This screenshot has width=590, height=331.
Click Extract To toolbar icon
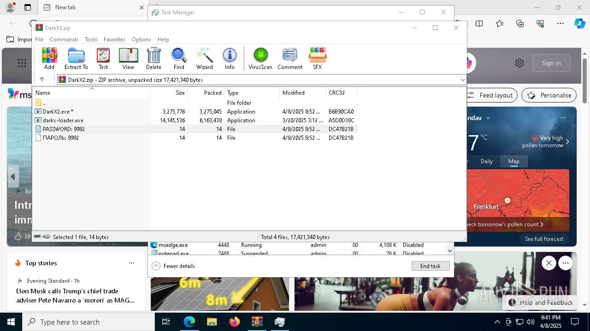[x=76, y=58]
